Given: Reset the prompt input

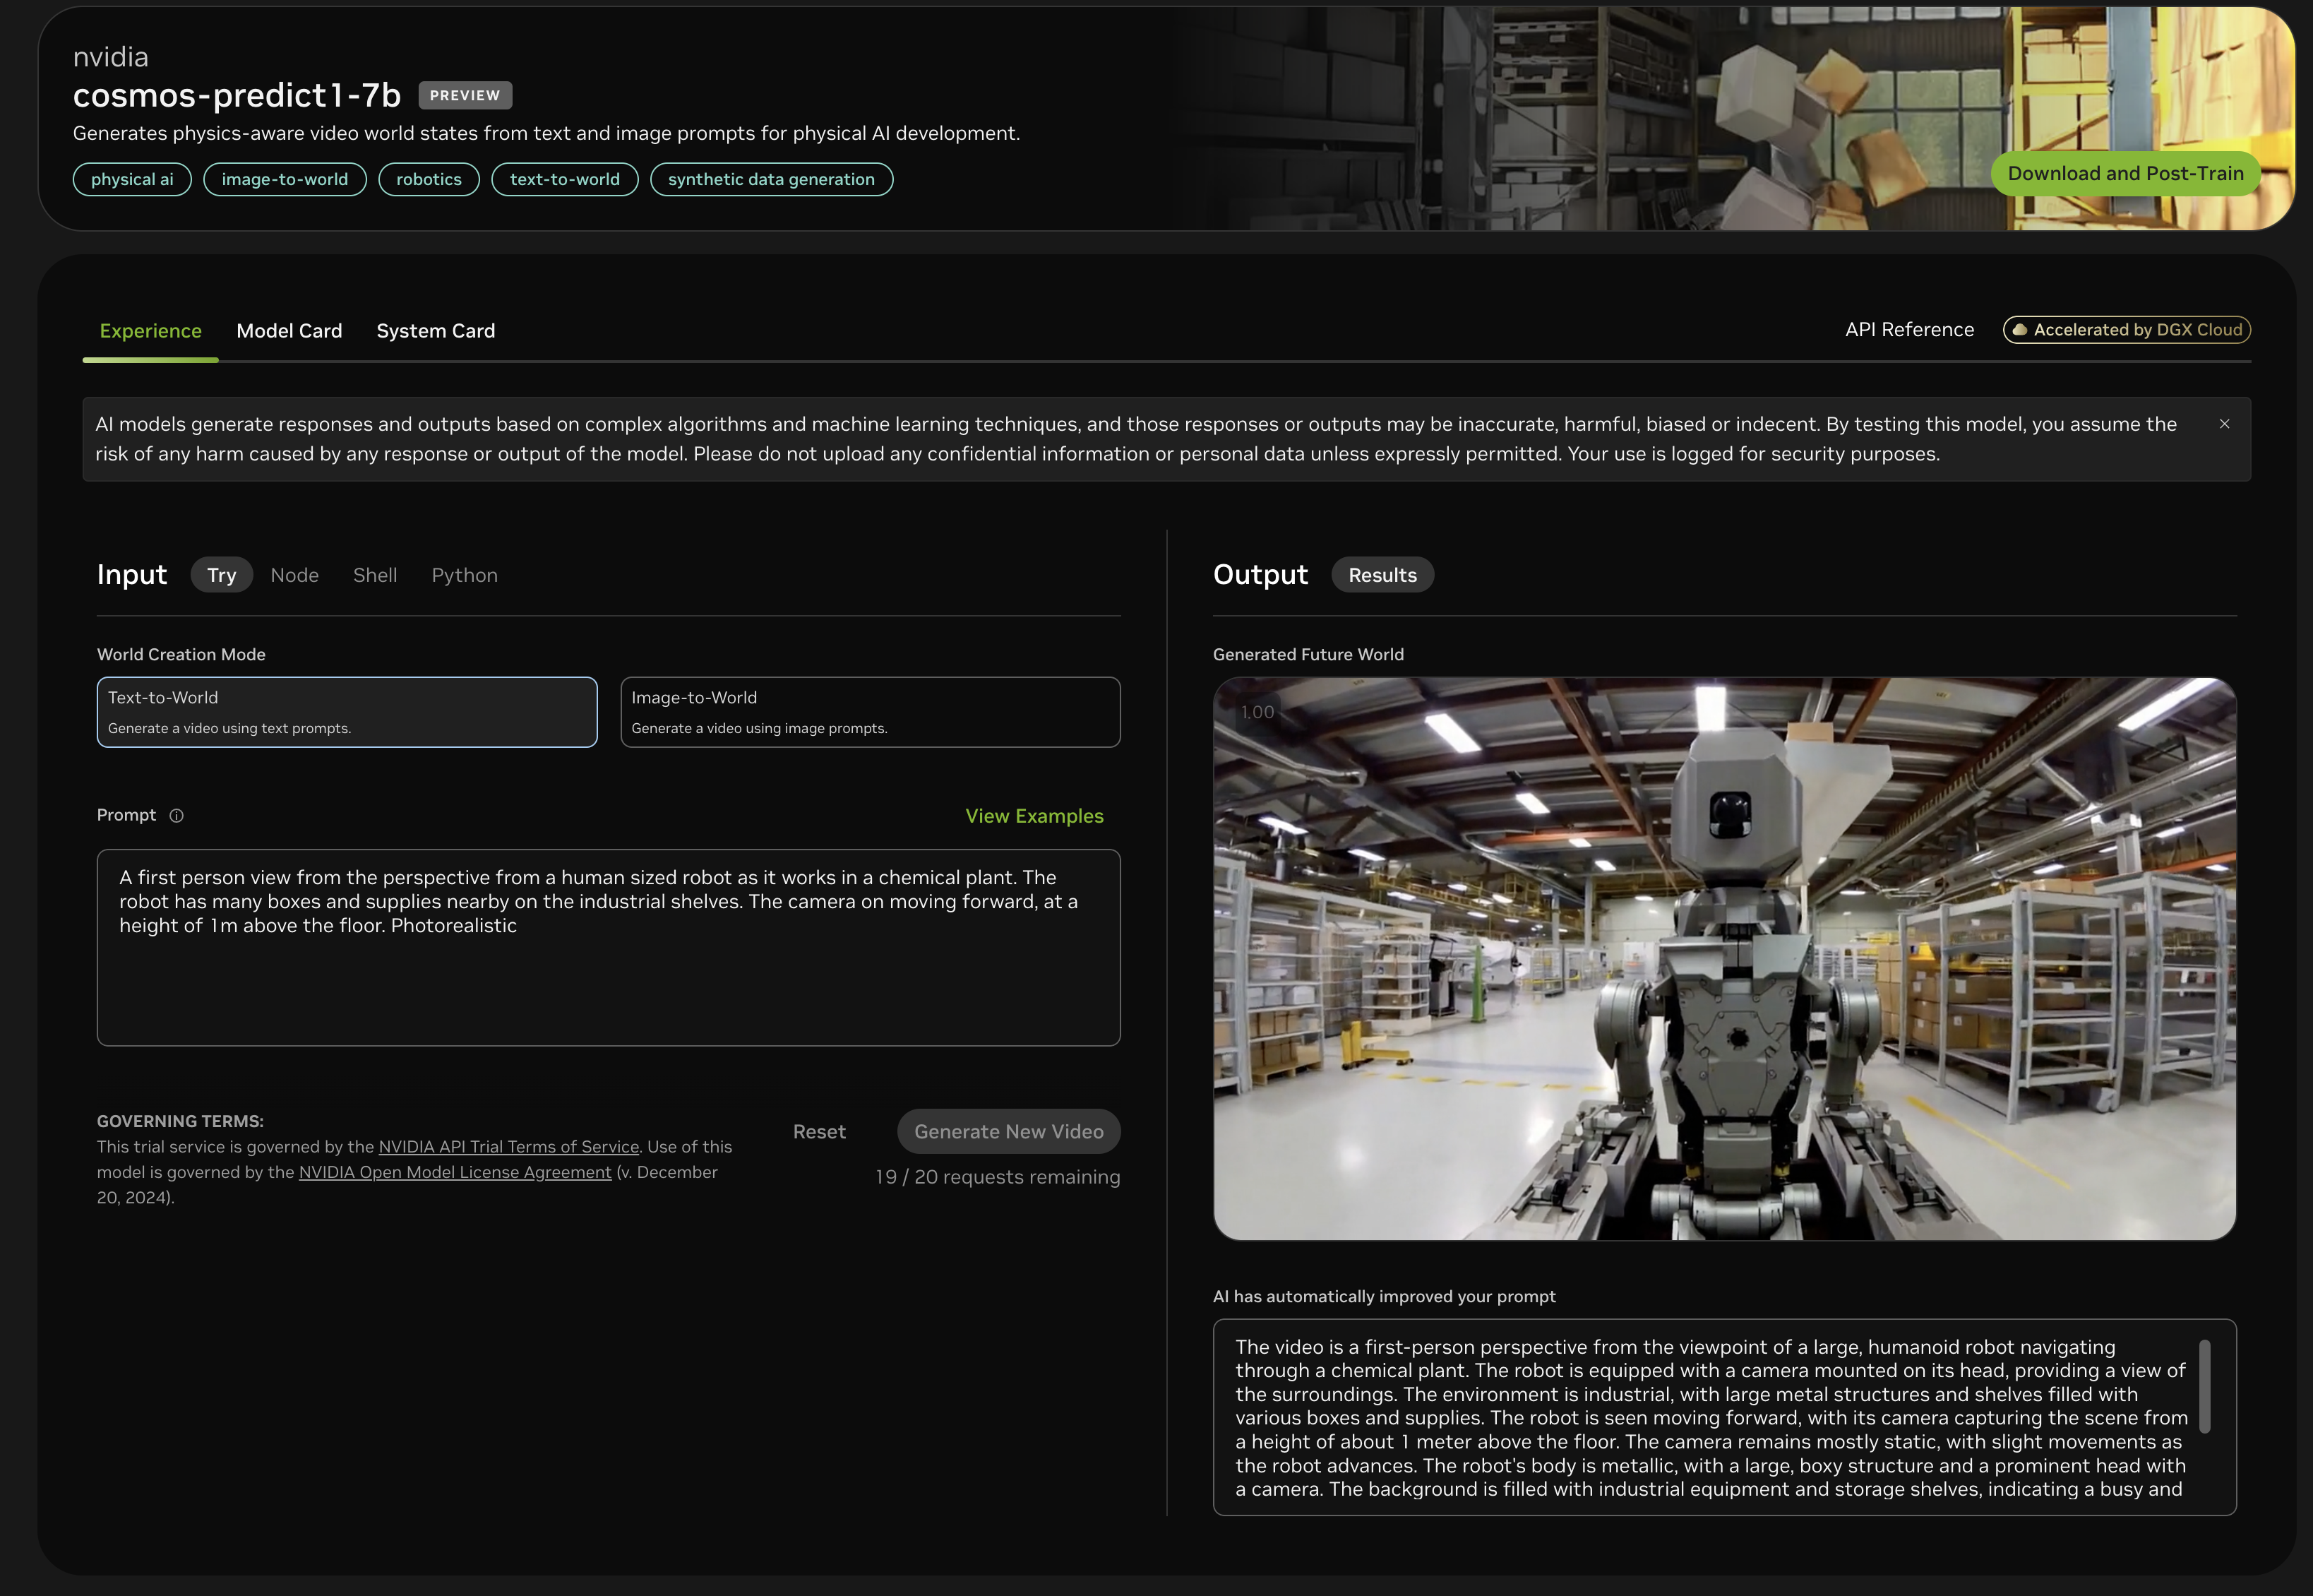Looking at the screenshot, I should (x=820, y=1131).
